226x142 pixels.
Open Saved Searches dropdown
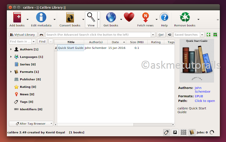click(x=202, y=34)
